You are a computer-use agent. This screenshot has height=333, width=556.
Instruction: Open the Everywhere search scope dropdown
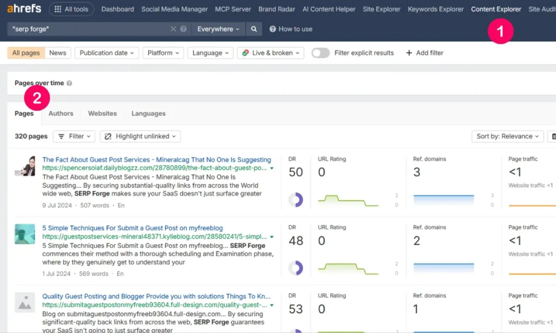(218, 29)
